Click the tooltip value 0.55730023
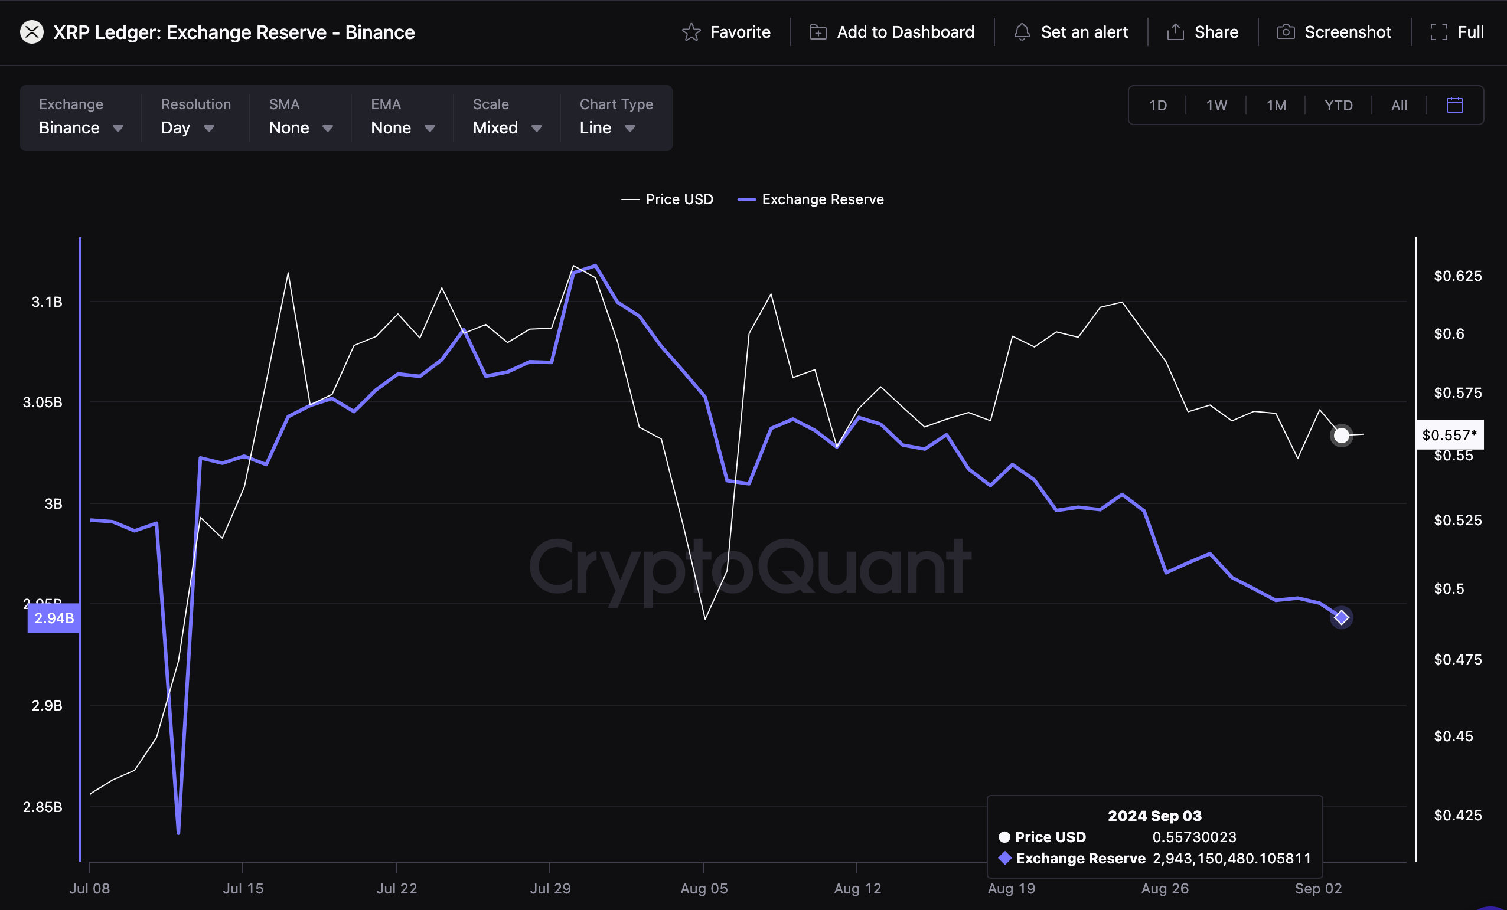Viewport: 1507px width, 910px height. click(x=1195, y=837)
